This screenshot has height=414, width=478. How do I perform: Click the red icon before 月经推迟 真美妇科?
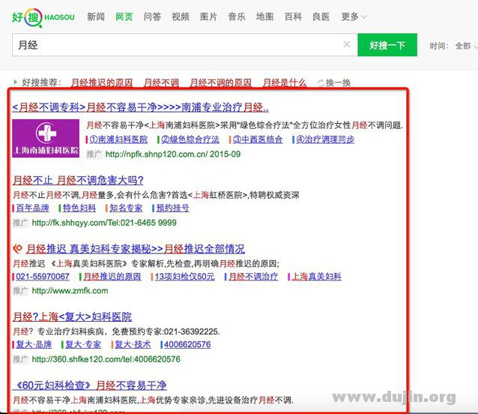[18, 249]
